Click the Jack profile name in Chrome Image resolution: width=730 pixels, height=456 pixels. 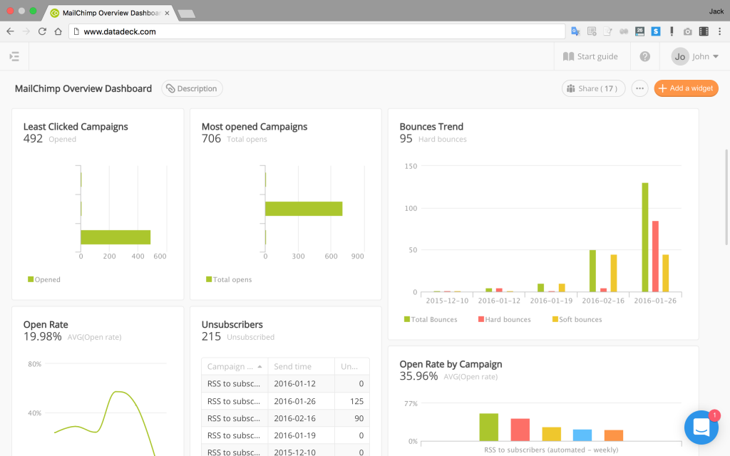(x=716, y=11)
